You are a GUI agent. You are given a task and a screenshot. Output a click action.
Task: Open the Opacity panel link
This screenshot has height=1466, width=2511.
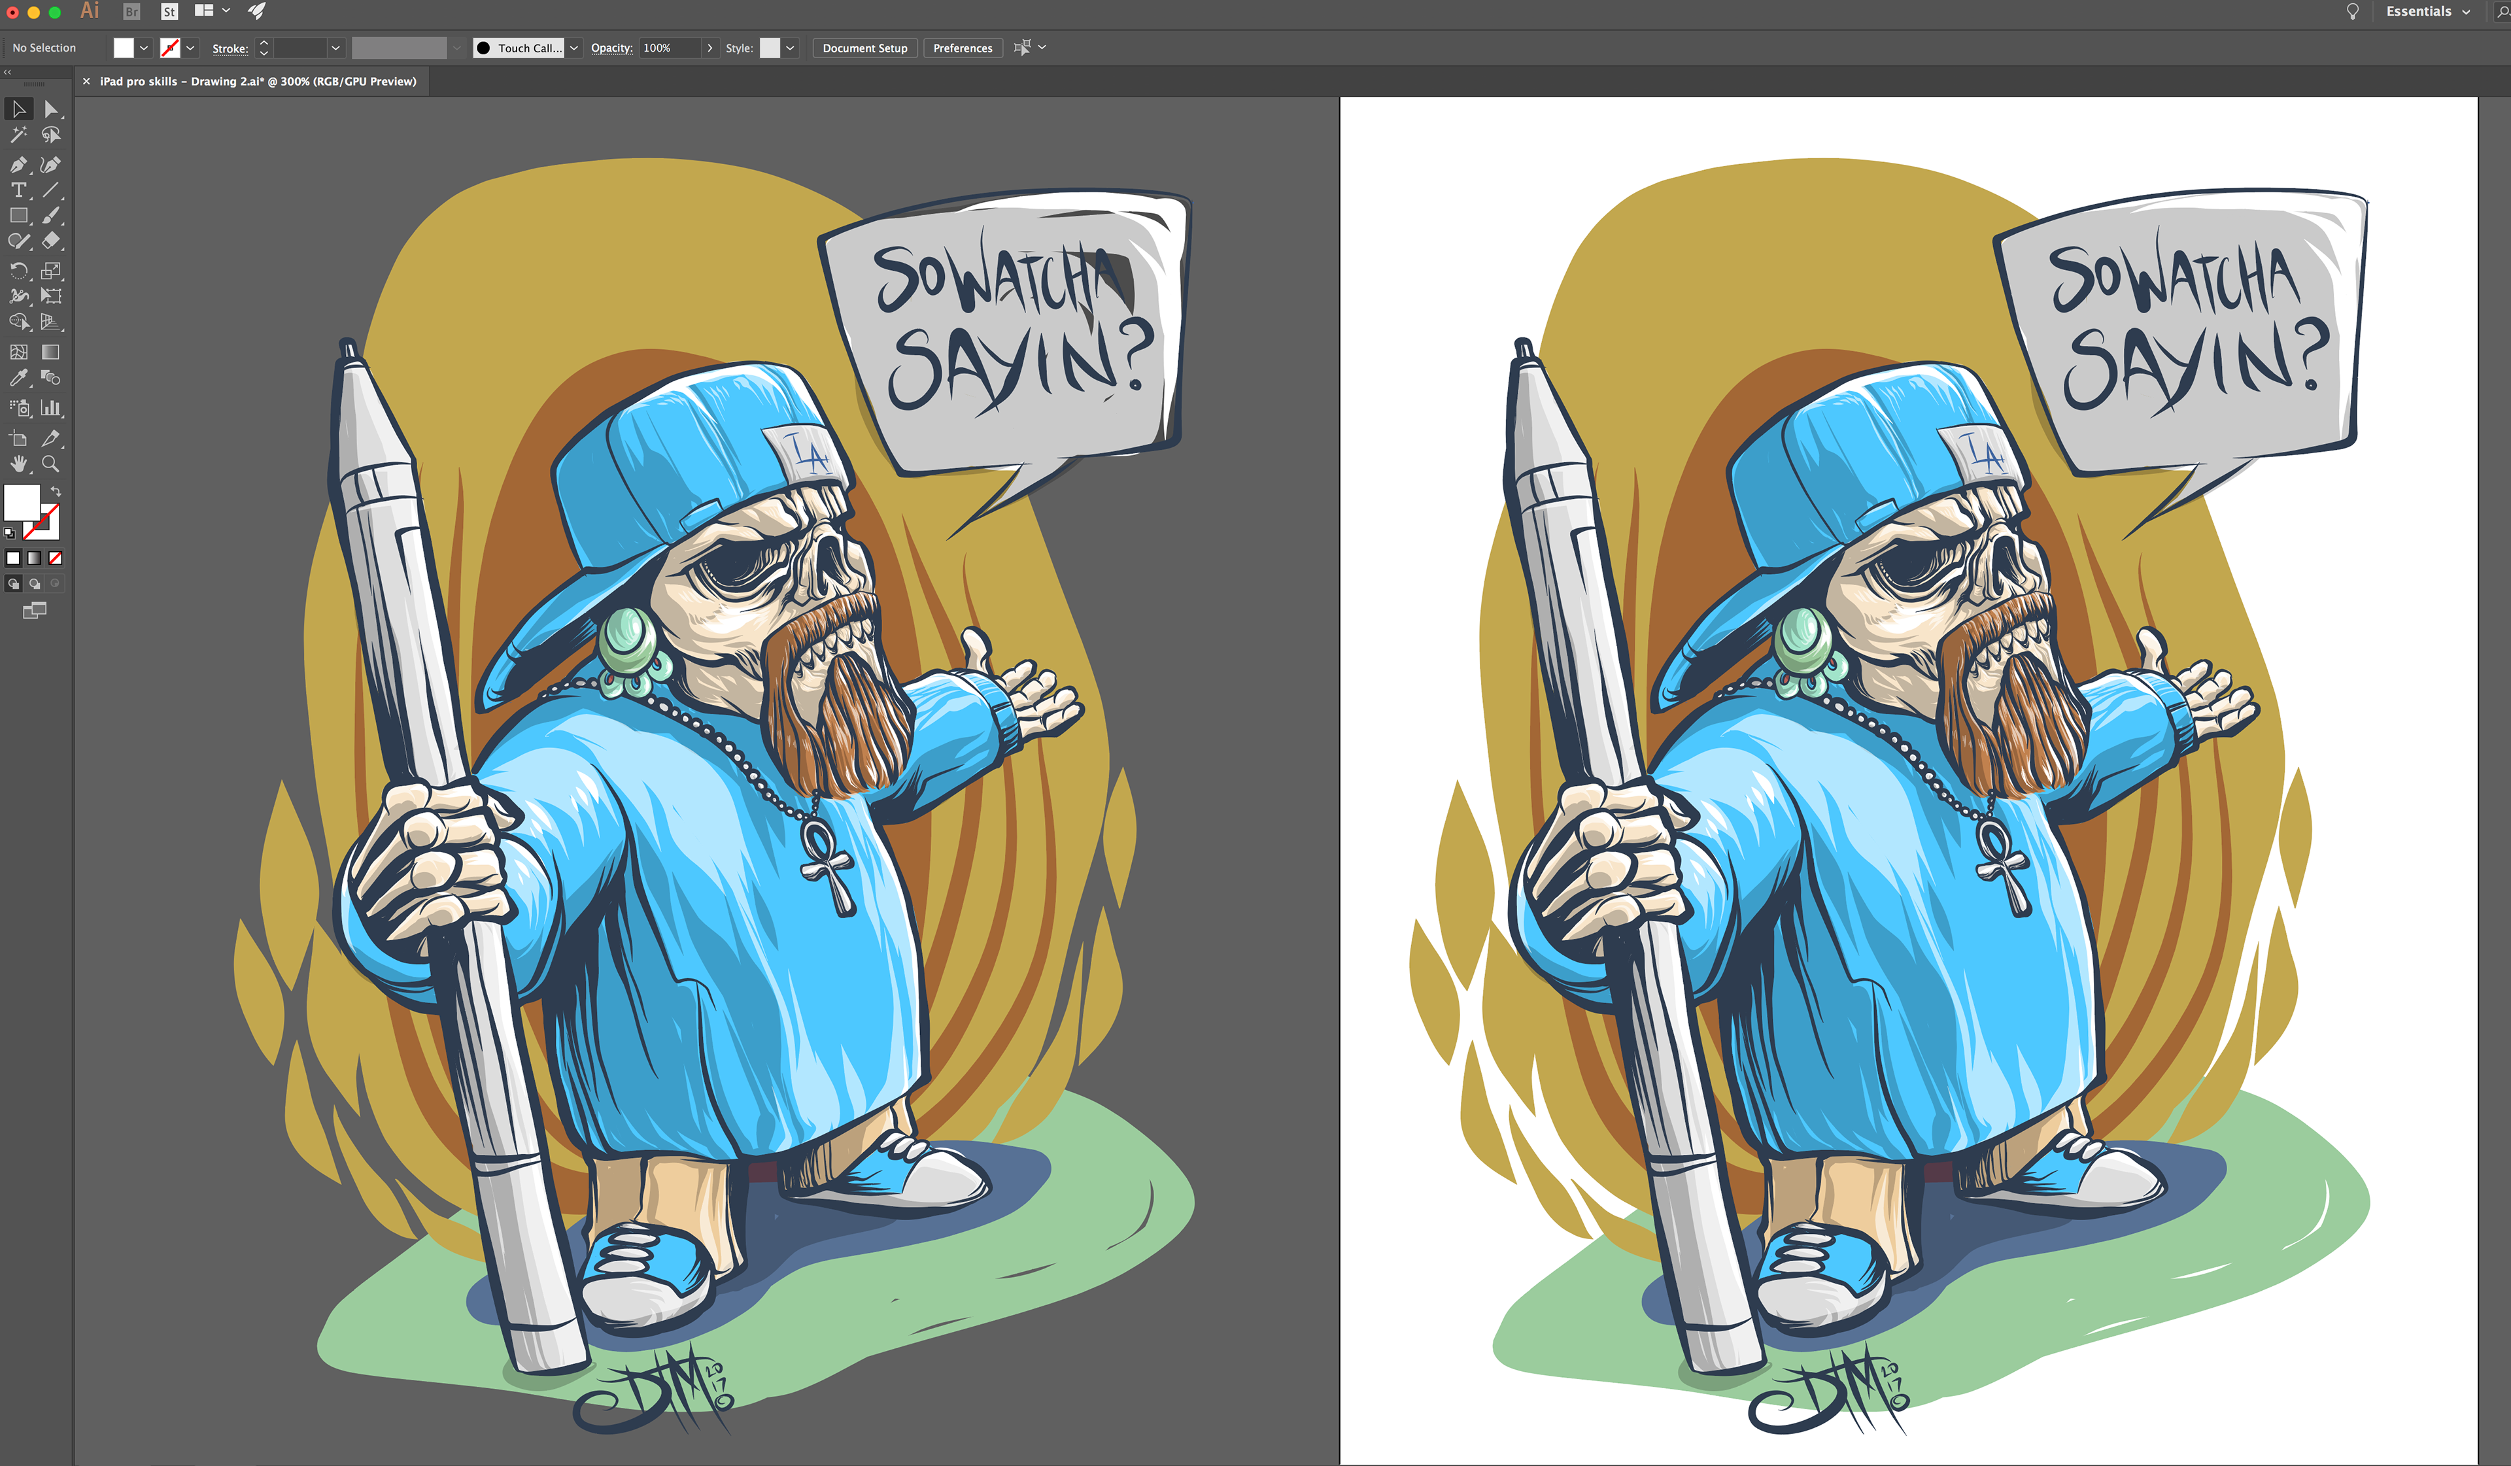612,48
